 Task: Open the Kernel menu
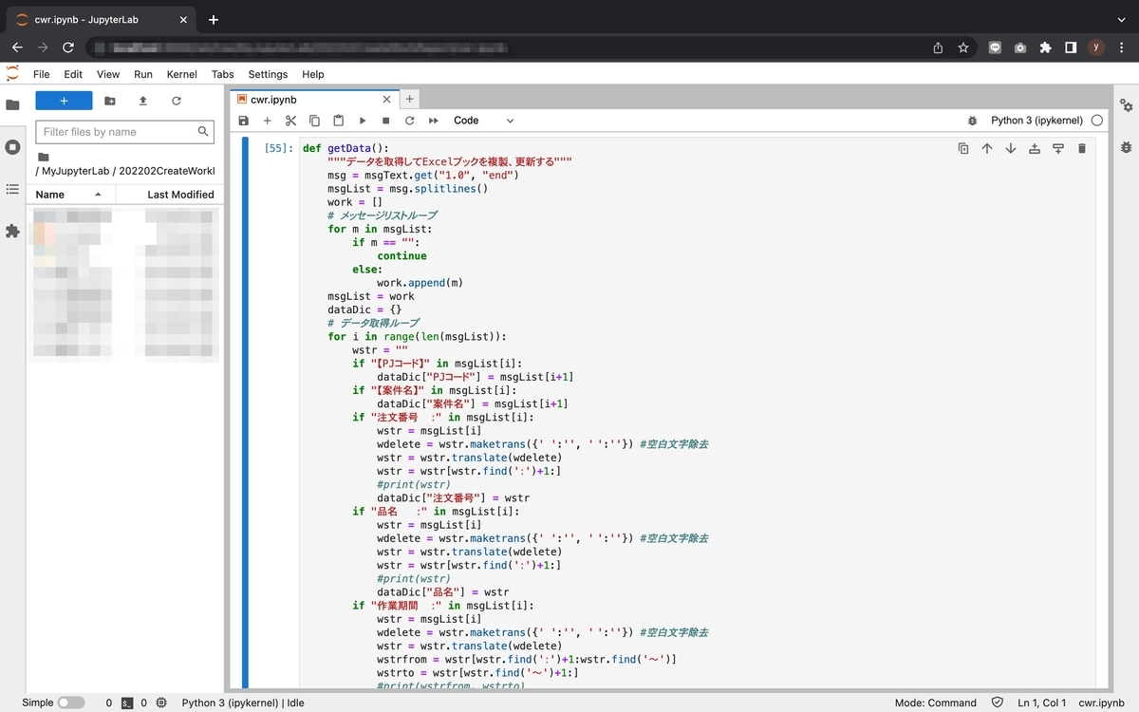point(181,74)
